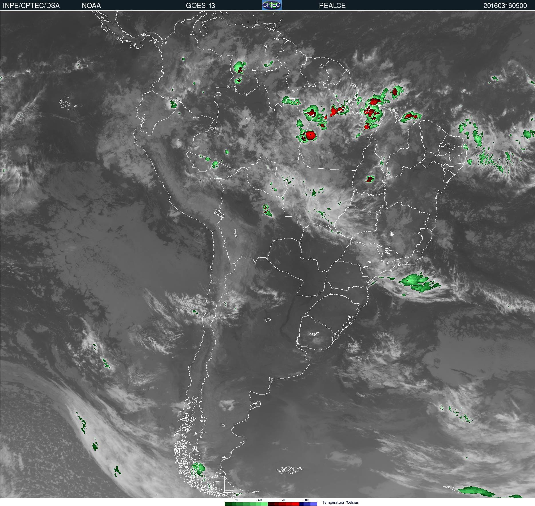Click the INPE/CPTEC/DSA header label
This screenshot has width=535, height=506.
click(31, 6)
